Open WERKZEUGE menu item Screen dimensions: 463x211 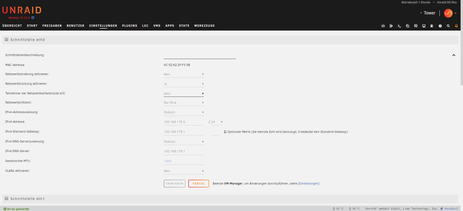(x=204, y=25)
